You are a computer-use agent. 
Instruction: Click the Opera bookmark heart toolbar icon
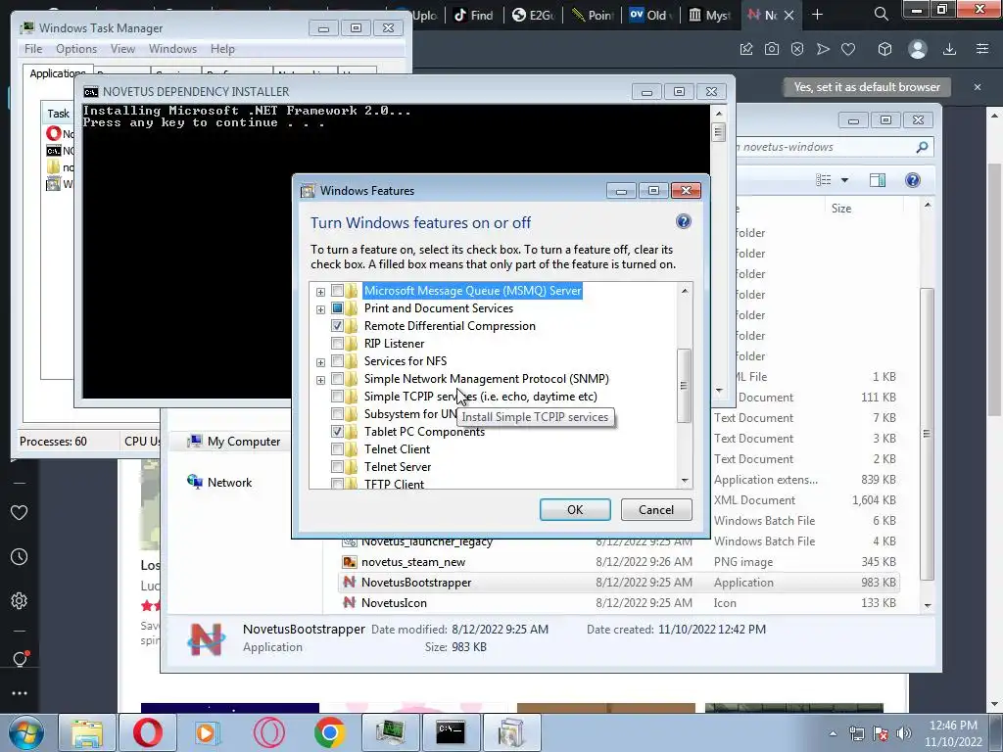[848, 49]
